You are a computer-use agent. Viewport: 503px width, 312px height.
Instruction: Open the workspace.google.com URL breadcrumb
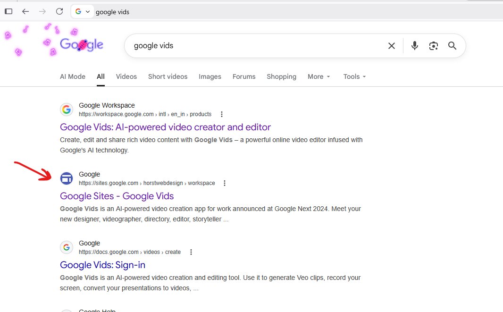[x=145, y=114]
